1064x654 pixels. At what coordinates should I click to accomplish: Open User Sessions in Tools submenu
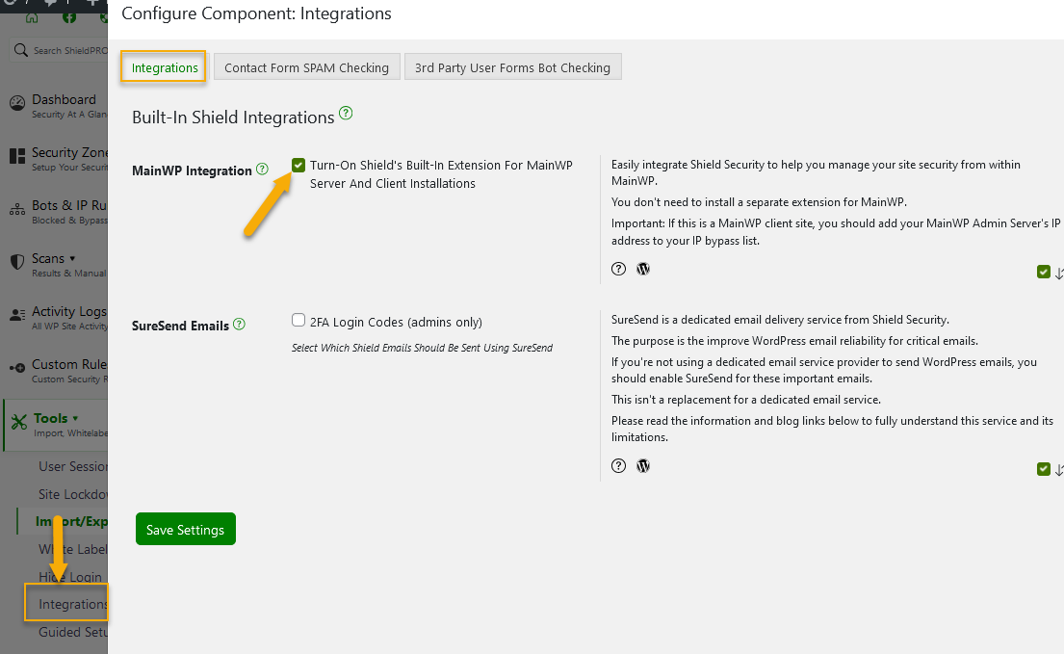tap(72, 466)
